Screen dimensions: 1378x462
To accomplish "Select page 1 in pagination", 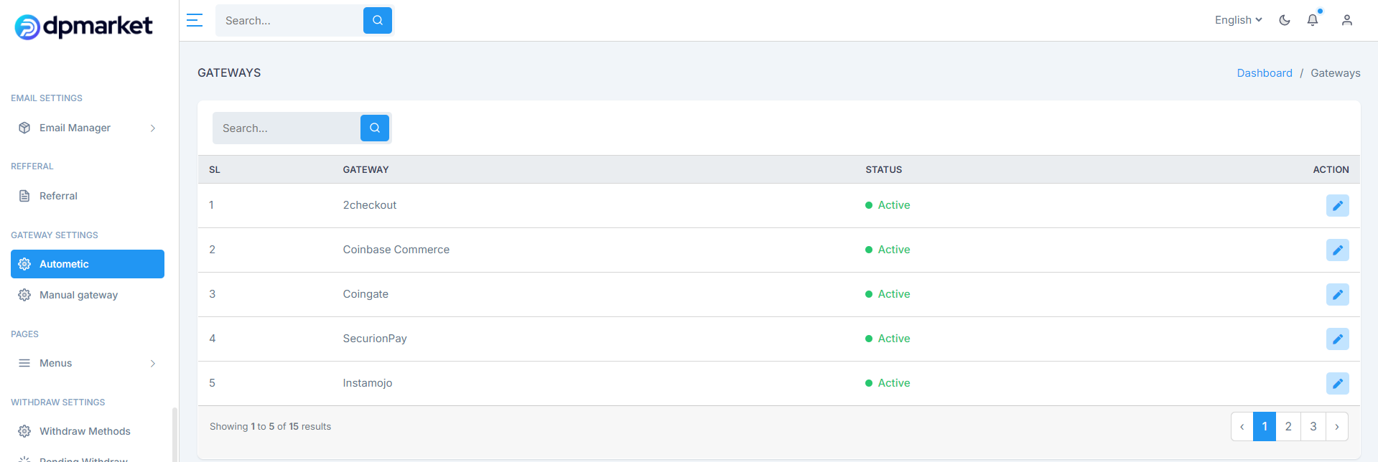I will pos(1265,426).
